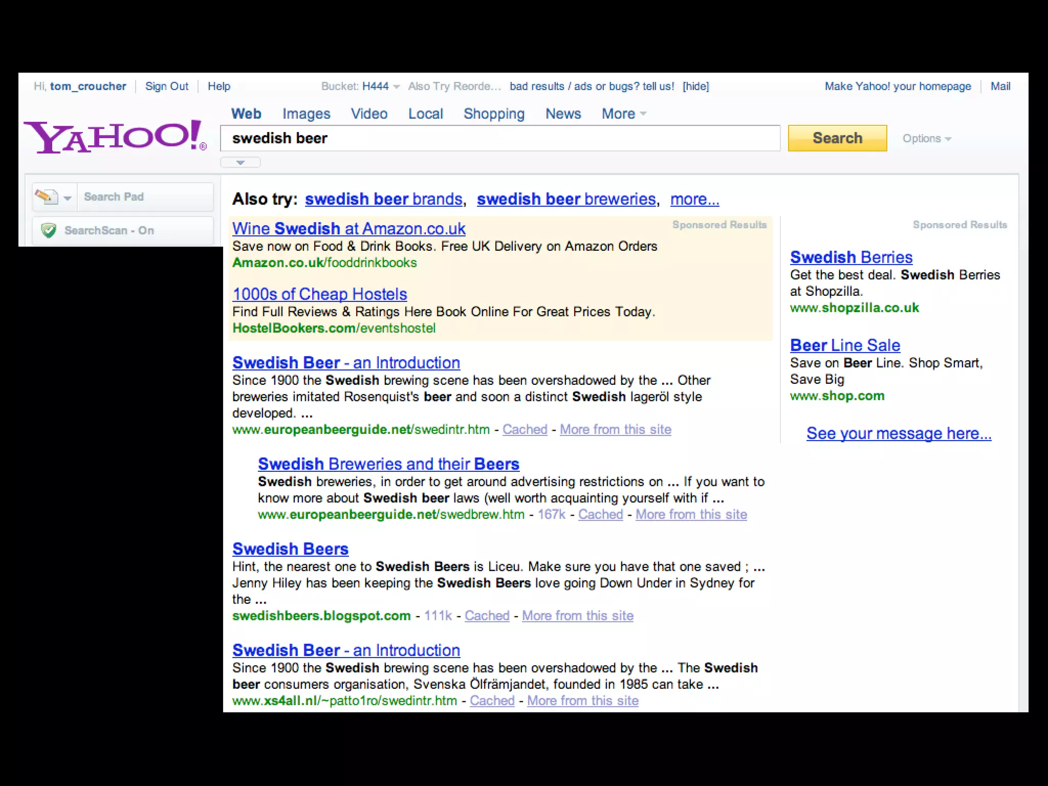Open the Search Pad dropdown arrow
This screenshot has height=786, width=1048.
click(68, 198)
